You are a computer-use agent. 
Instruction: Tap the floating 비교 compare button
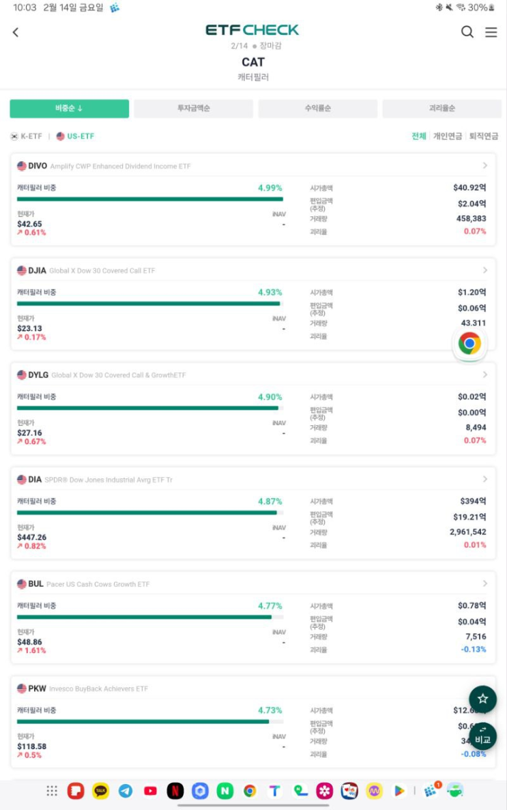pyautogui.click(x=482, y=736)
